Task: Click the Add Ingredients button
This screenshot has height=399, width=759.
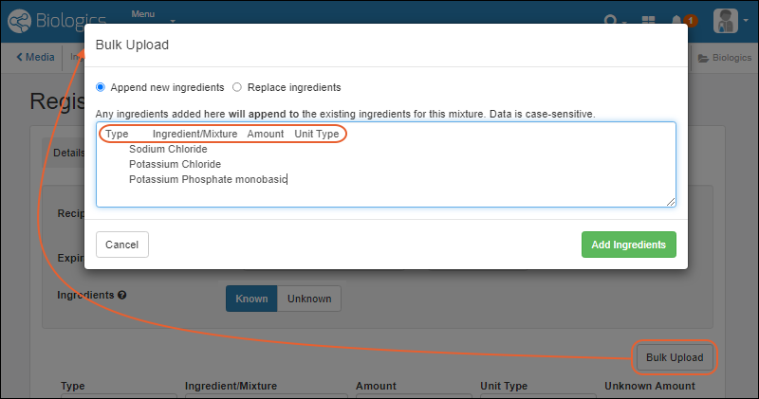Action: click(x=628, y=245)
